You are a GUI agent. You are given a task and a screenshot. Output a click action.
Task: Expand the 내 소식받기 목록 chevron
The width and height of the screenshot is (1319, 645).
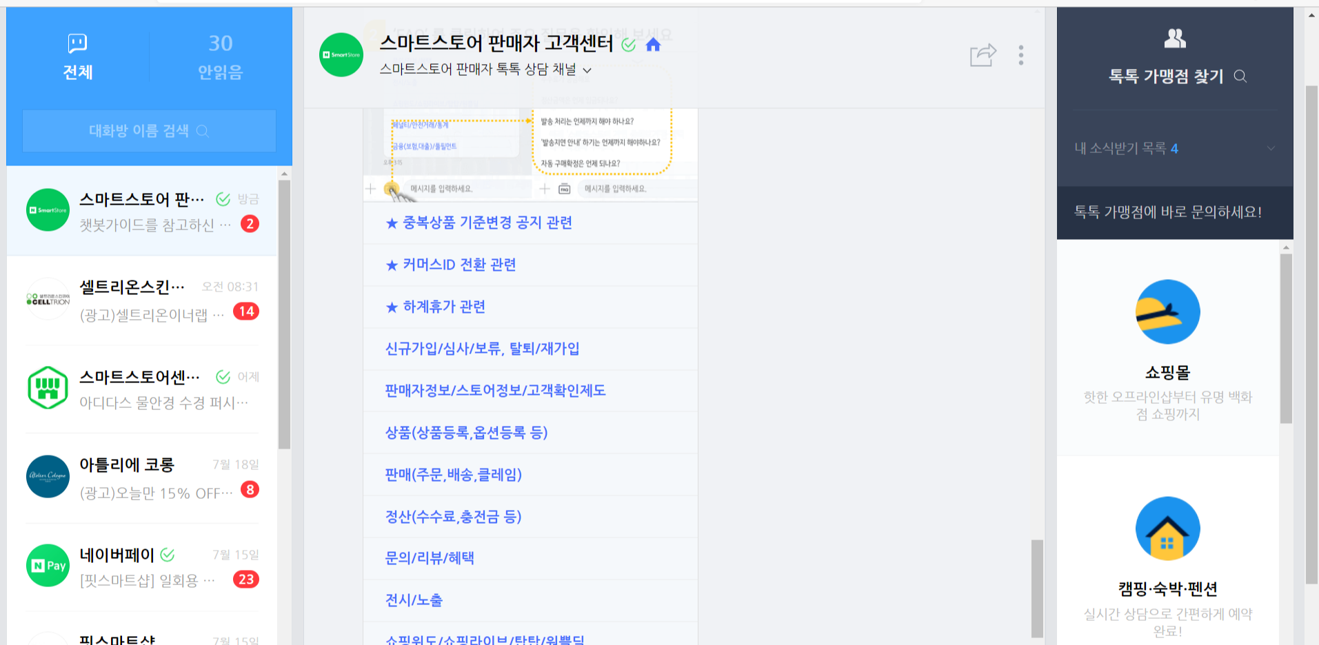pos(1271,148)
